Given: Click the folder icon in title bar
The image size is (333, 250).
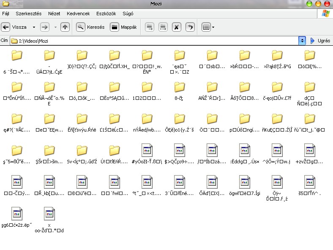Looking at the screenshot, I should [x=5, y=3].
